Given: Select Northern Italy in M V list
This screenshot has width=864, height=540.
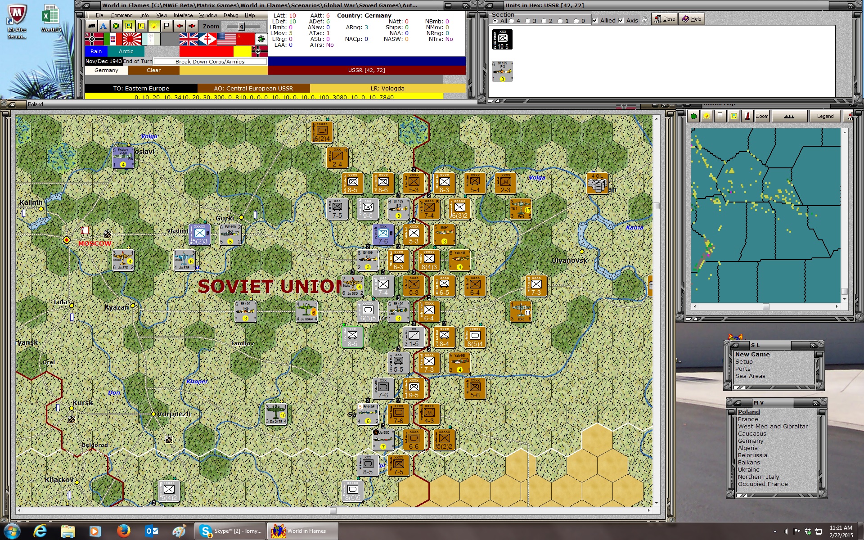Looking at the screenshot, I should point(758,477).
